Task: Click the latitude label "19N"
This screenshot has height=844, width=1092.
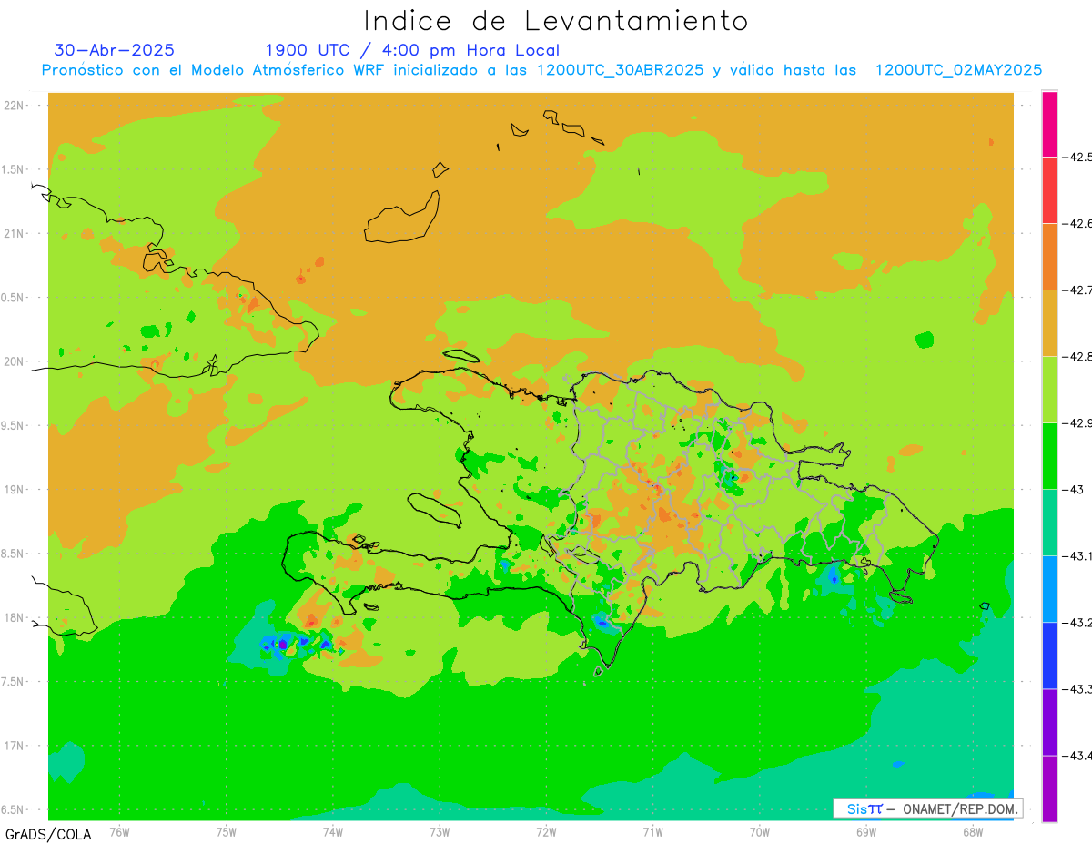Action: point(14,490)
